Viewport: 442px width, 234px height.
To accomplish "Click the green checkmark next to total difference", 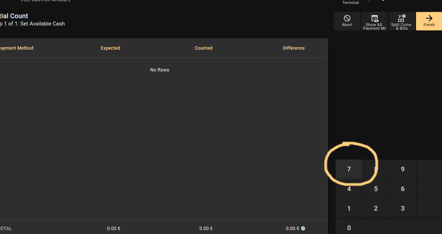I will click(x=303, y=228).
